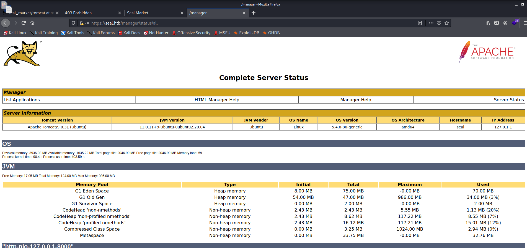The image size is (527, 248).
Task: Open the Exploit-DB bookmark
Action: tap(247, 33)
